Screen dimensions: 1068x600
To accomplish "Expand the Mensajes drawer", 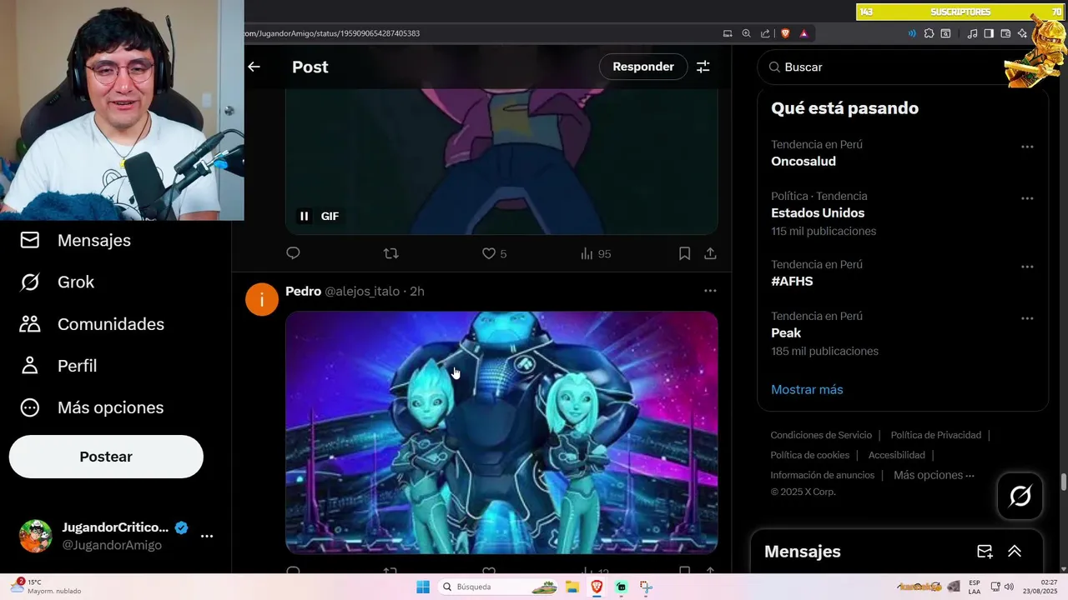I will pos(1015,551).
